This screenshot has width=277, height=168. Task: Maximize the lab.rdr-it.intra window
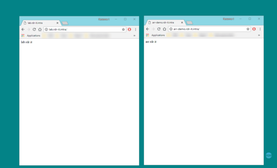pos(125,19)
